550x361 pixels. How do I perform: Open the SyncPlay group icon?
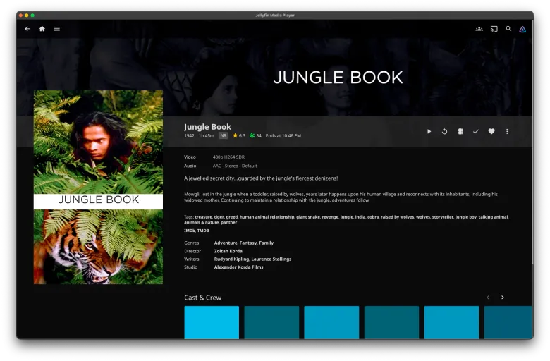pos(479,29)
